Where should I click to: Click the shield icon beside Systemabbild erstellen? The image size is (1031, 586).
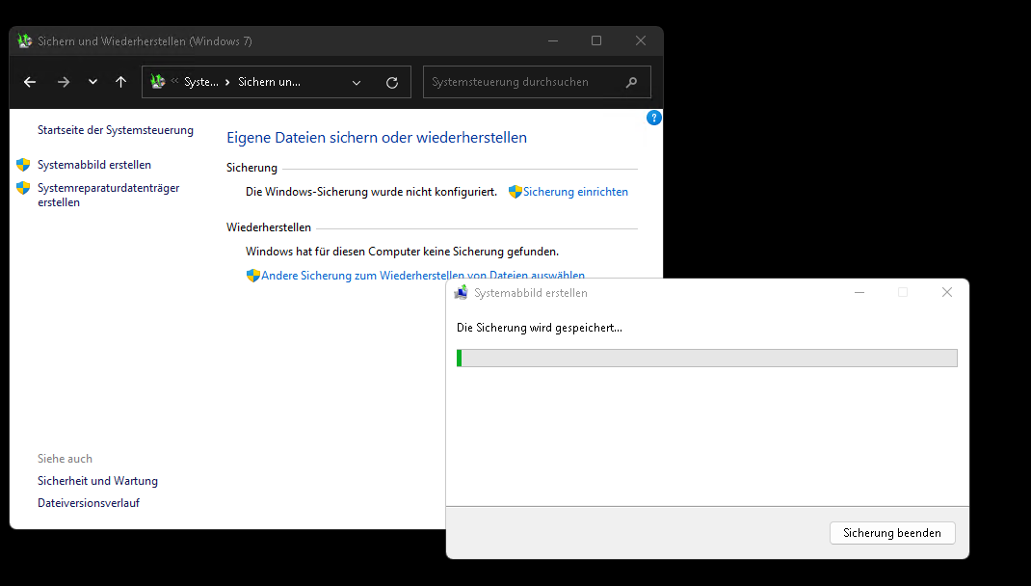pos(24,165)
